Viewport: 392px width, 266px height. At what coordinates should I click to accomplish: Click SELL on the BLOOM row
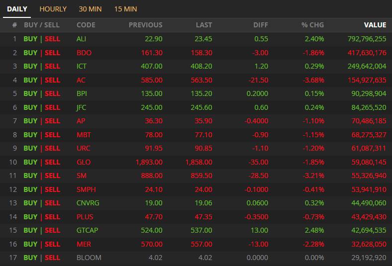pyautogui.click(x=53, y=258)
